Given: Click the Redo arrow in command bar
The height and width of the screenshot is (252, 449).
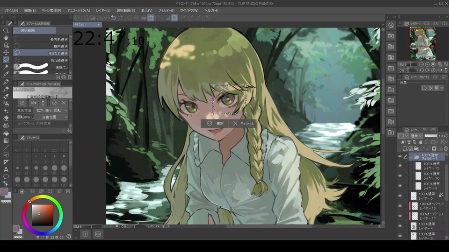Looking at the screenshot, I should pyautogui.click(x=121, y=18).
